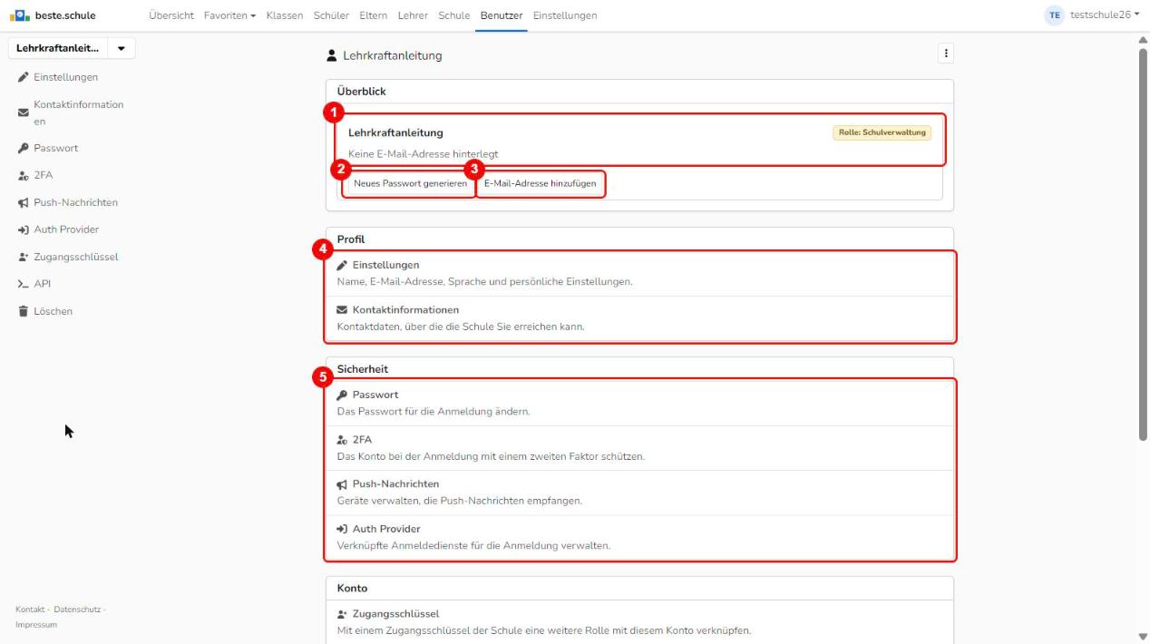
Task: Click the terminal icon beside API
Action: (x=23, y=284)
